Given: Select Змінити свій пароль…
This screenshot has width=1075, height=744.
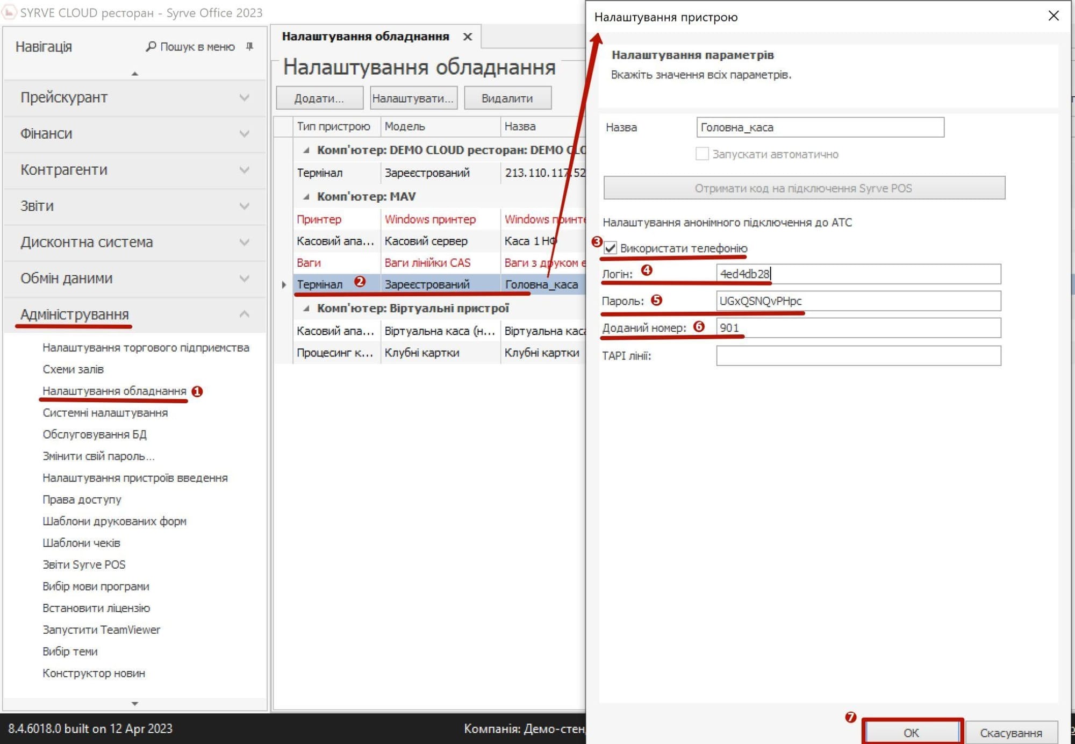Looking at the screenshot, I should point(98,456).
